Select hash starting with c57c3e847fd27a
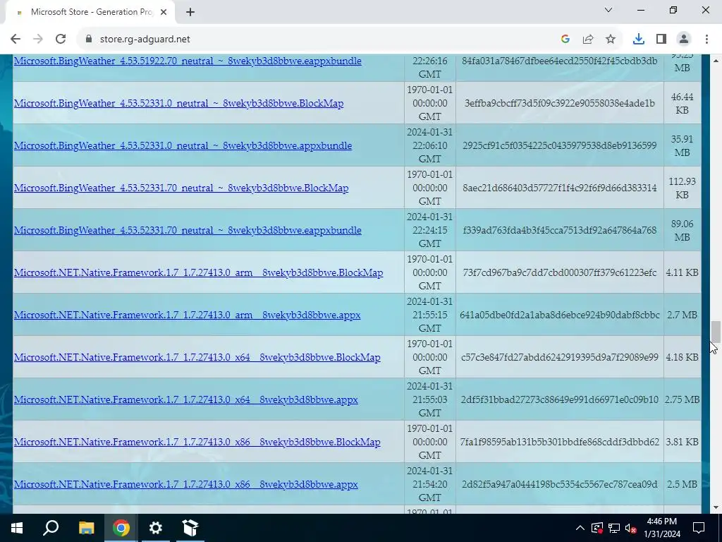Image resolution: width=722 pixels, height=542 pixels. pos(559,358)
